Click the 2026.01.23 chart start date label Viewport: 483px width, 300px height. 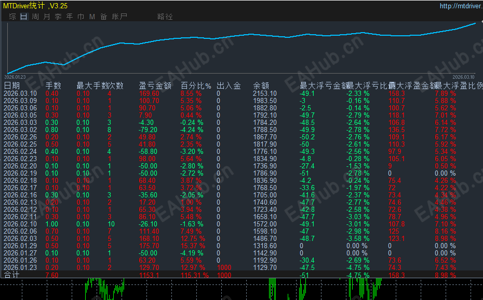pos(15,77)
